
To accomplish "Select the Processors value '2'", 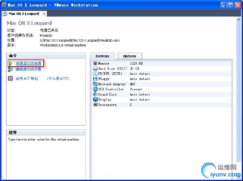I will click(131, 105).
